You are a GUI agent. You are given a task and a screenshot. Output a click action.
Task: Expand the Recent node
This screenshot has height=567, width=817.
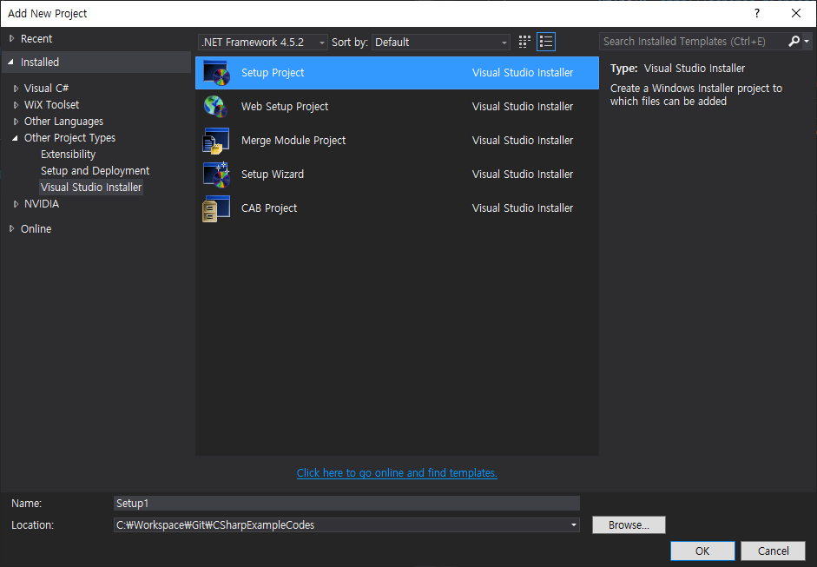[x=11, y=38]
